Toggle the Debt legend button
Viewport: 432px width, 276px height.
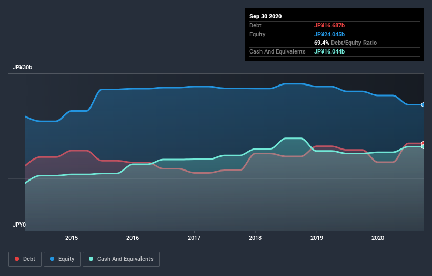click(x=25, y=259)
